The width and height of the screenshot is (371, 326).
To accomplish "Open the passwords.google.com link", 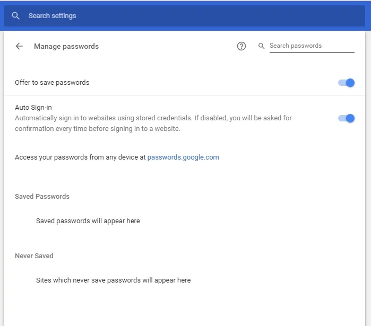I will [183, 157].
